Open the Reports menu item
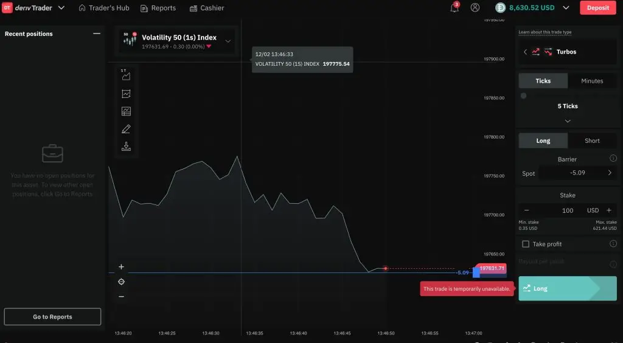This screenshot has width=623, height=343. [158, 8]
